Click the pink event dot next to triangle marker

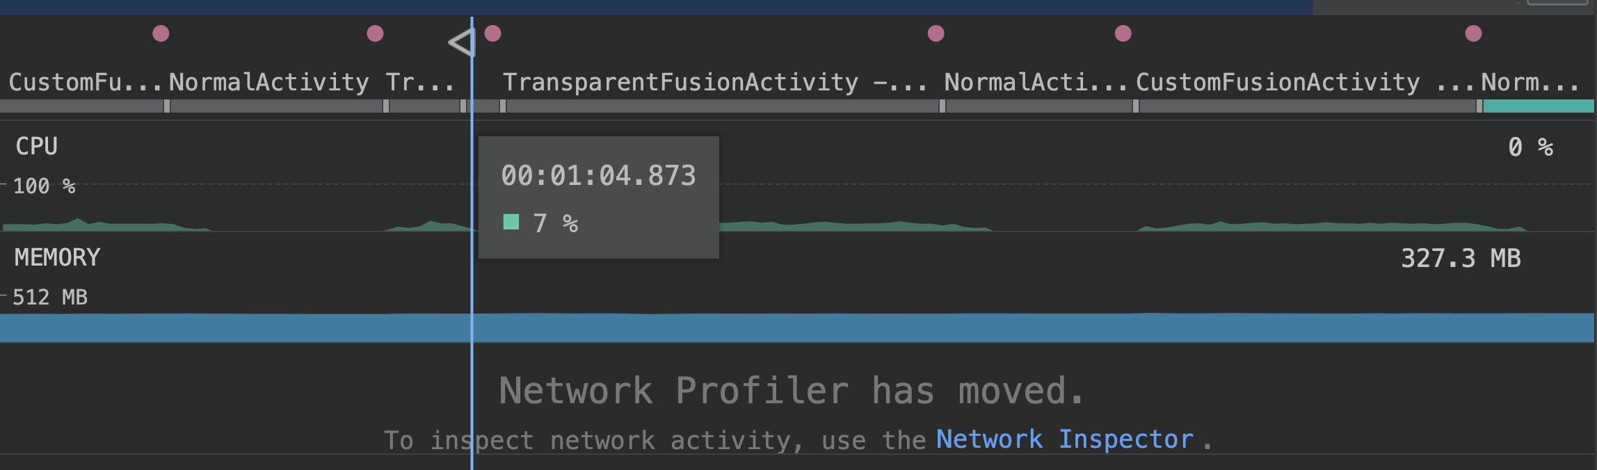pos(492,33)
